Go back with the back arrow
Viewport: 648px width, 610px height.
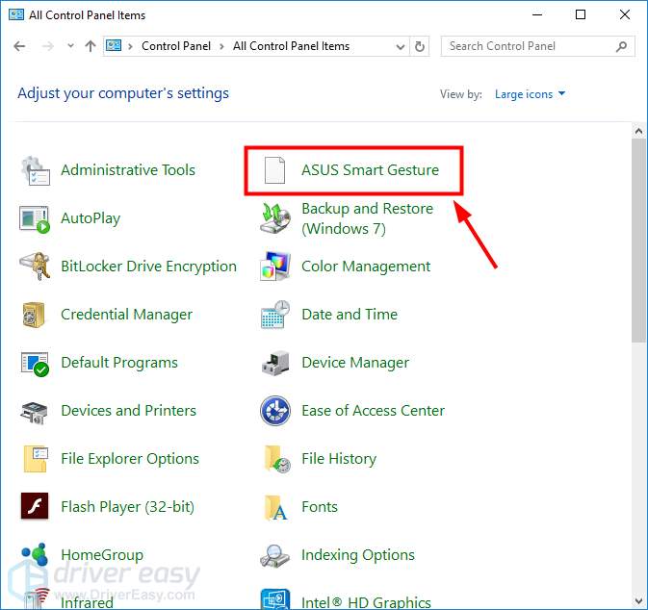coord(19,46)
